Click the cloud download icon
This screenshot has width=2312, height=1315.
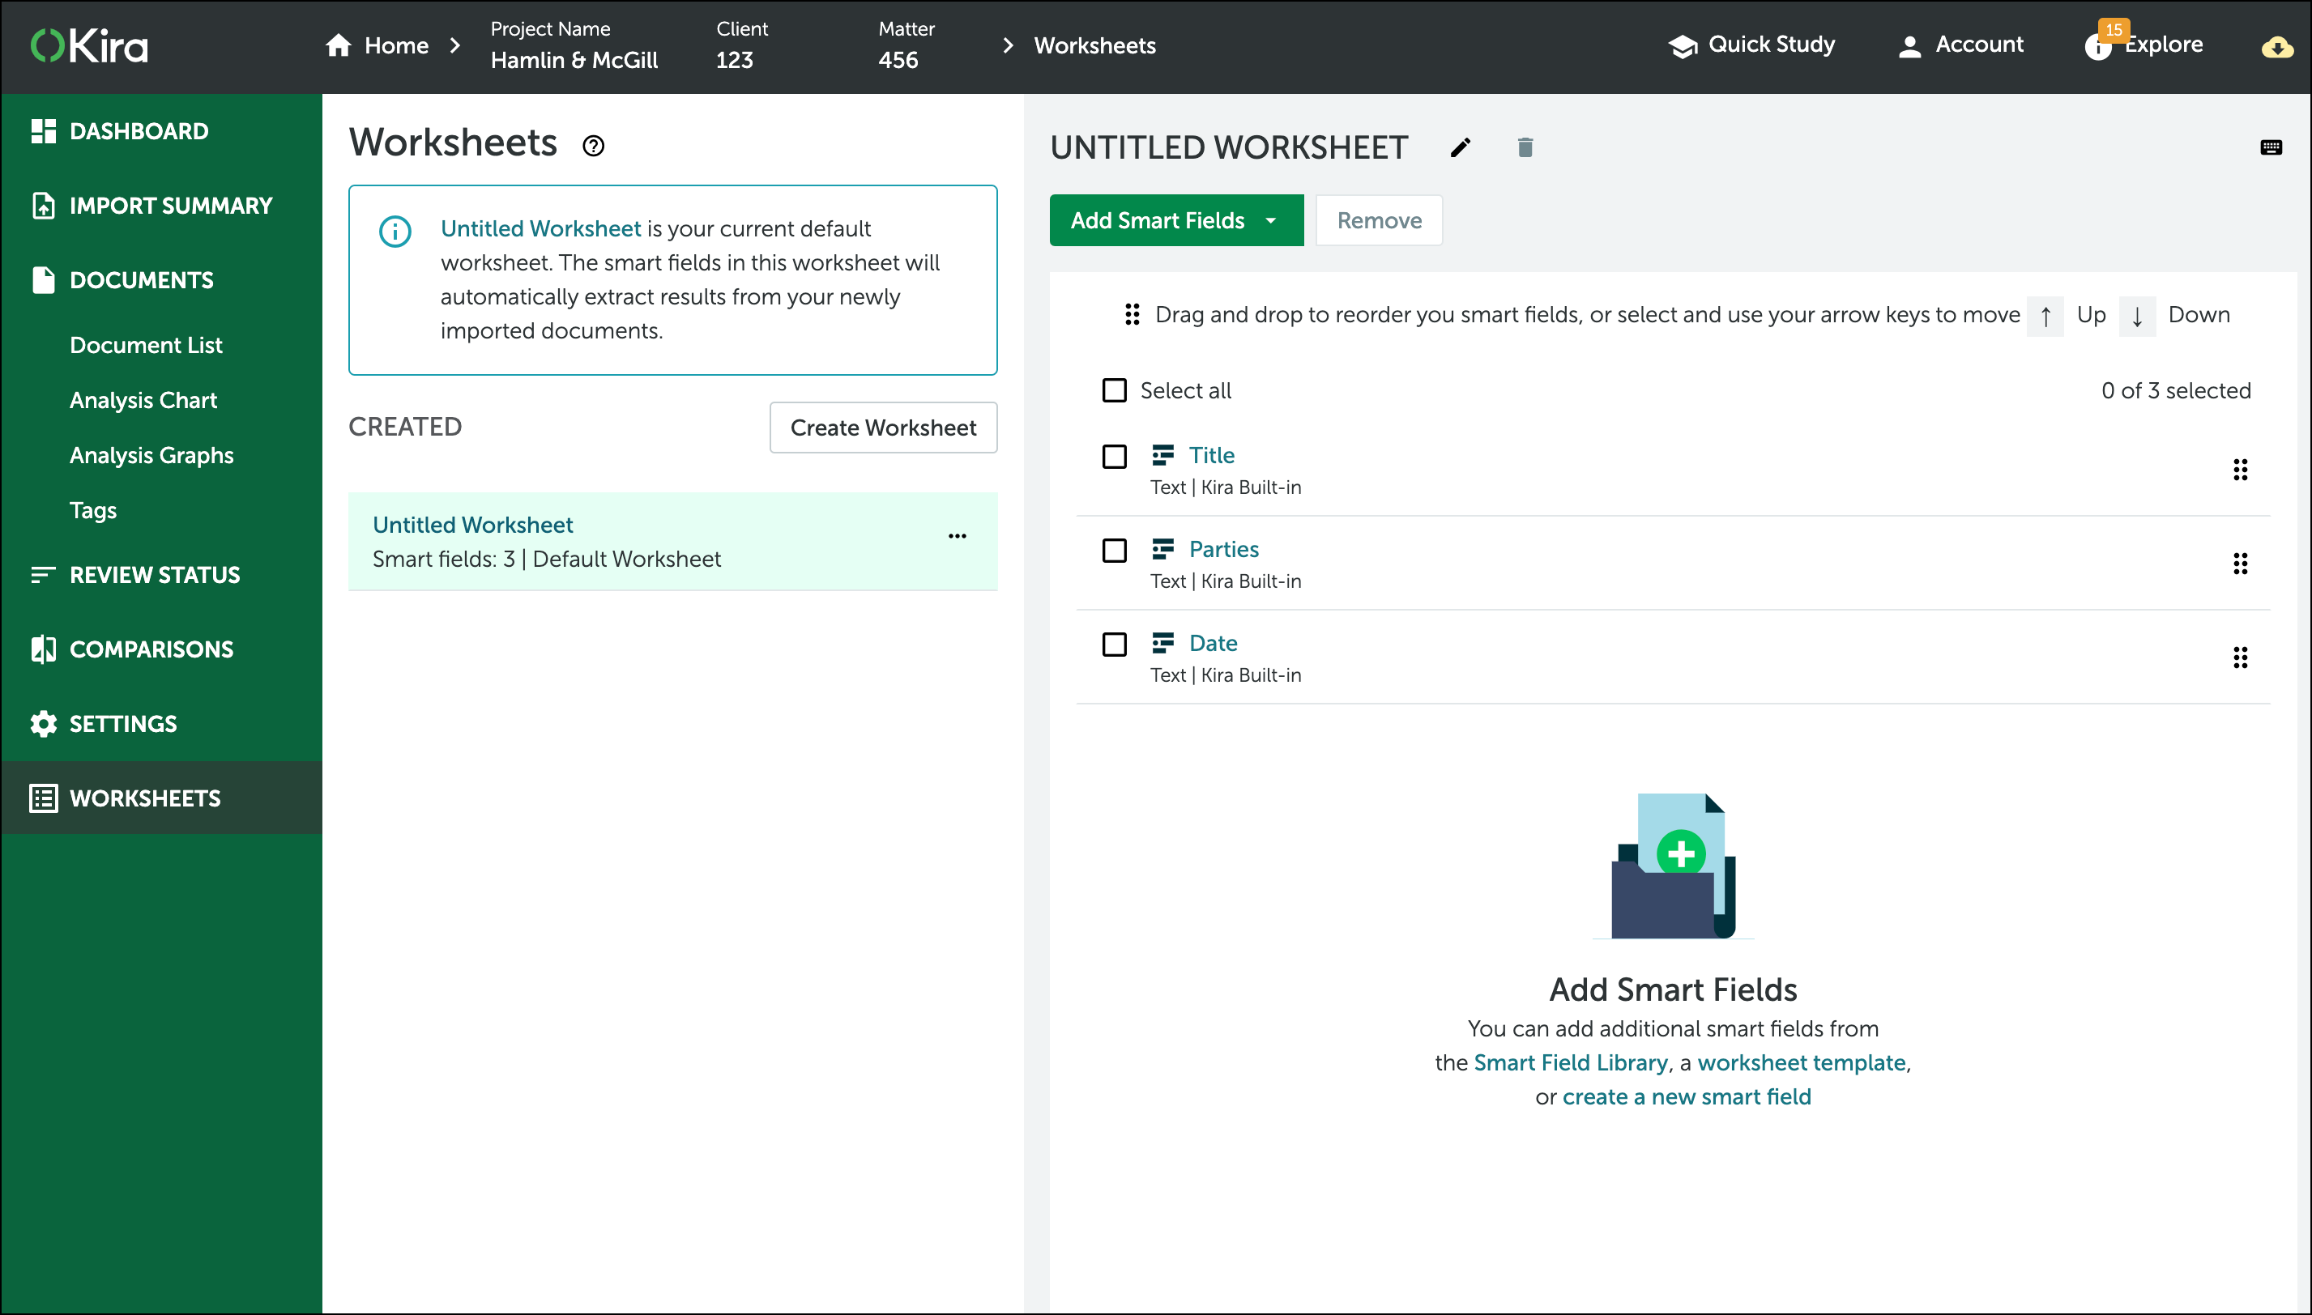(2277, 47)
